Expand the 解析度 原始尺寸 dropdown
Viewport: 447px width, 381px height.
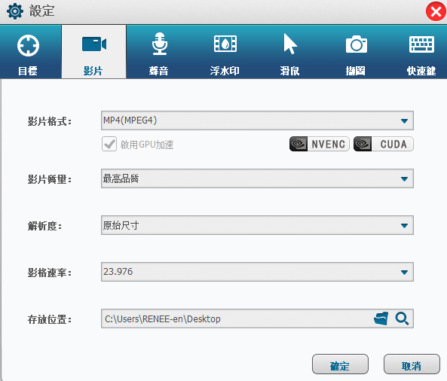257,225
